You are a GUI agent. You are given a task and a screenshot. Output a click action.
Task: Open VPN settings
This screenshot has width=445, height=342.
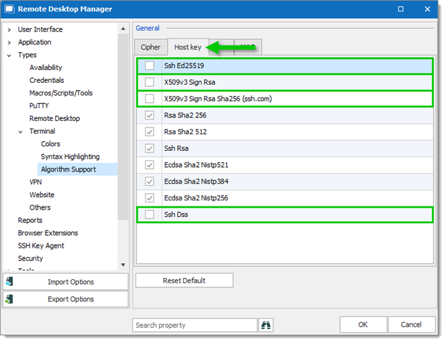[x=36, y=182]
